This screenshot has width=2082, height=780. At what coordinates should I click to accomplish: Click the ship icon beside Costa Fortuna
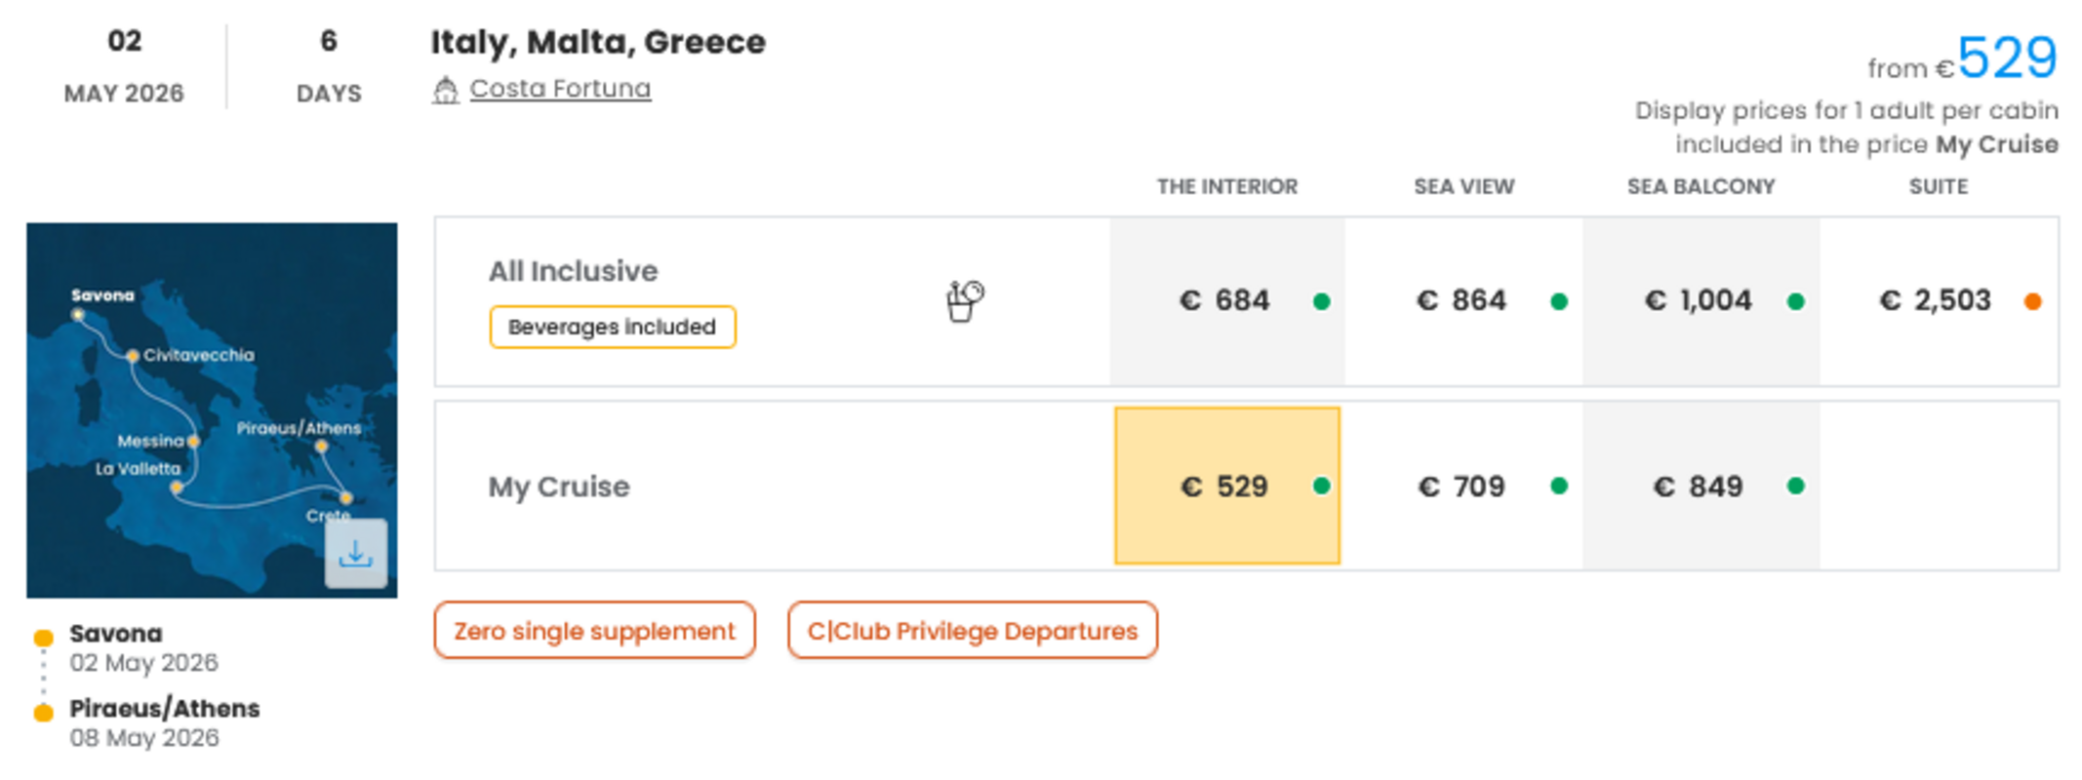[x=446, y=90]
